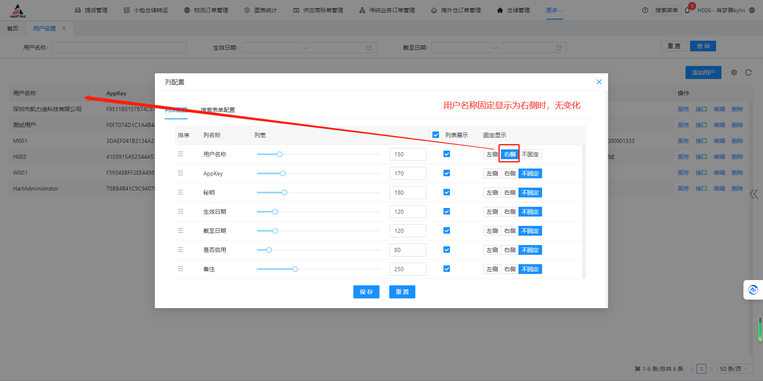
Task: Click the refresh icon next to the gear
Action: 749,72
